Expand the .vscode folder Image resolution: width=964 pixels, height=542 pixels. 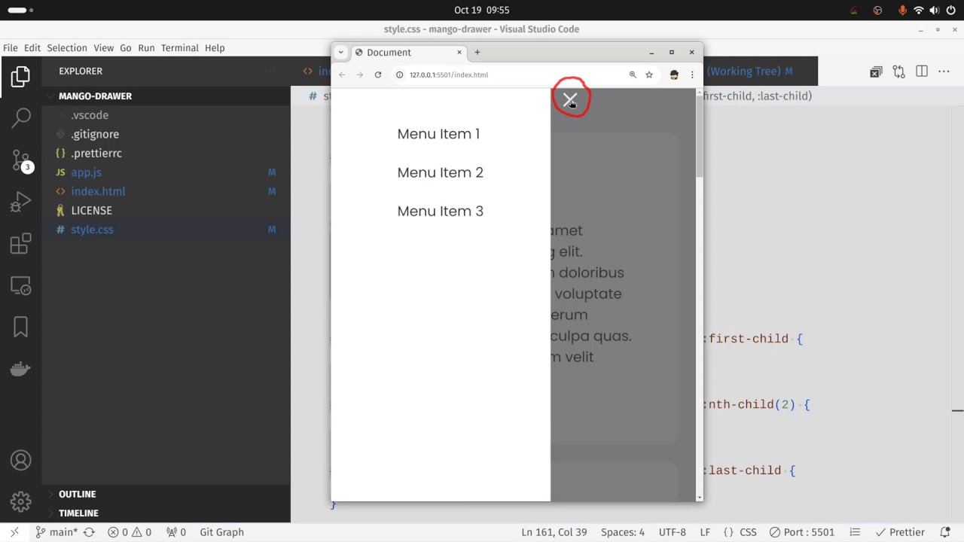(x=166, y=115)
